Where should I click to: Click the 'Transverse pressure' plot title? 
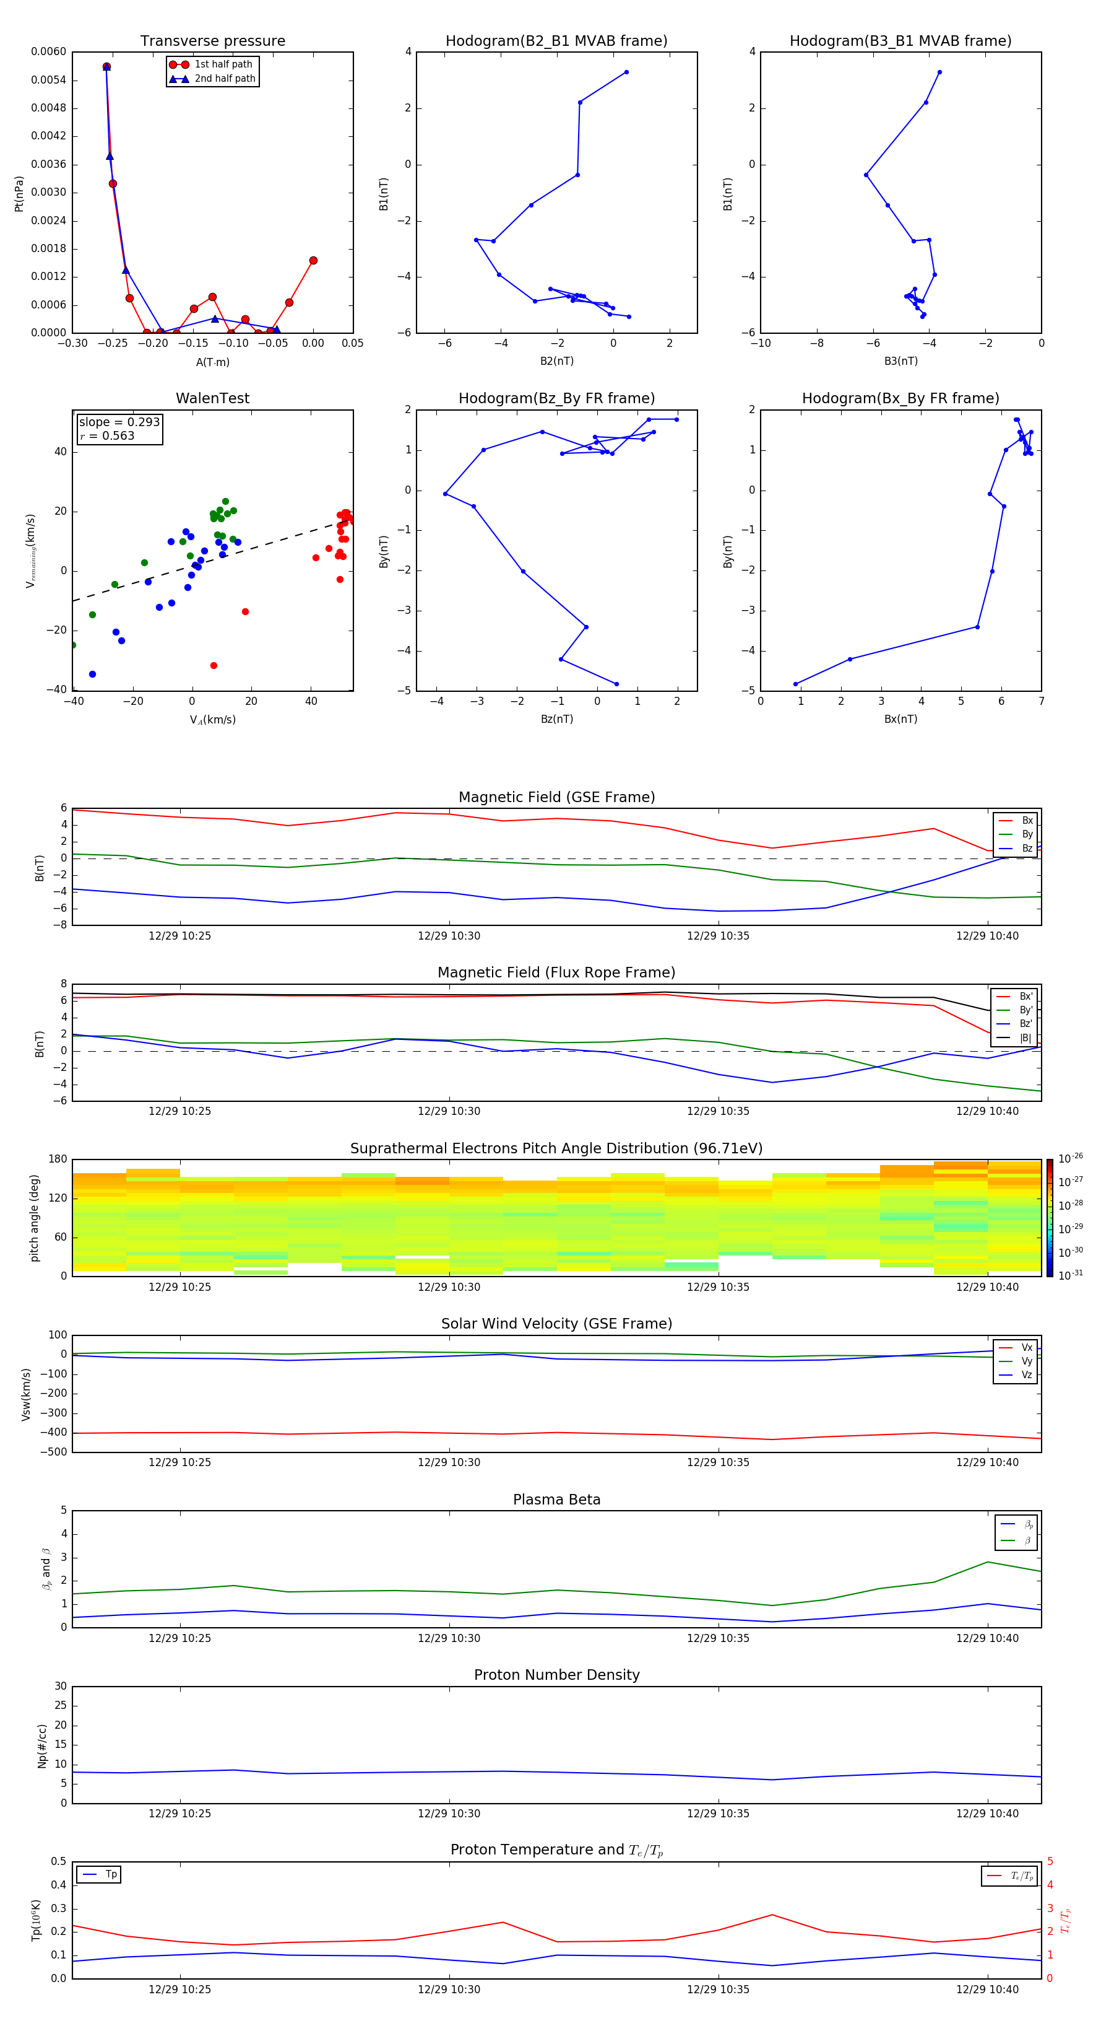(x=212, y=41)
